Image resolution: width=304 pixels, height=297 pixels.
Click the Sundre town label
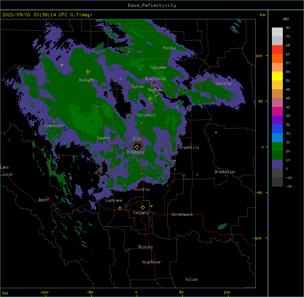tap(103, 138)
